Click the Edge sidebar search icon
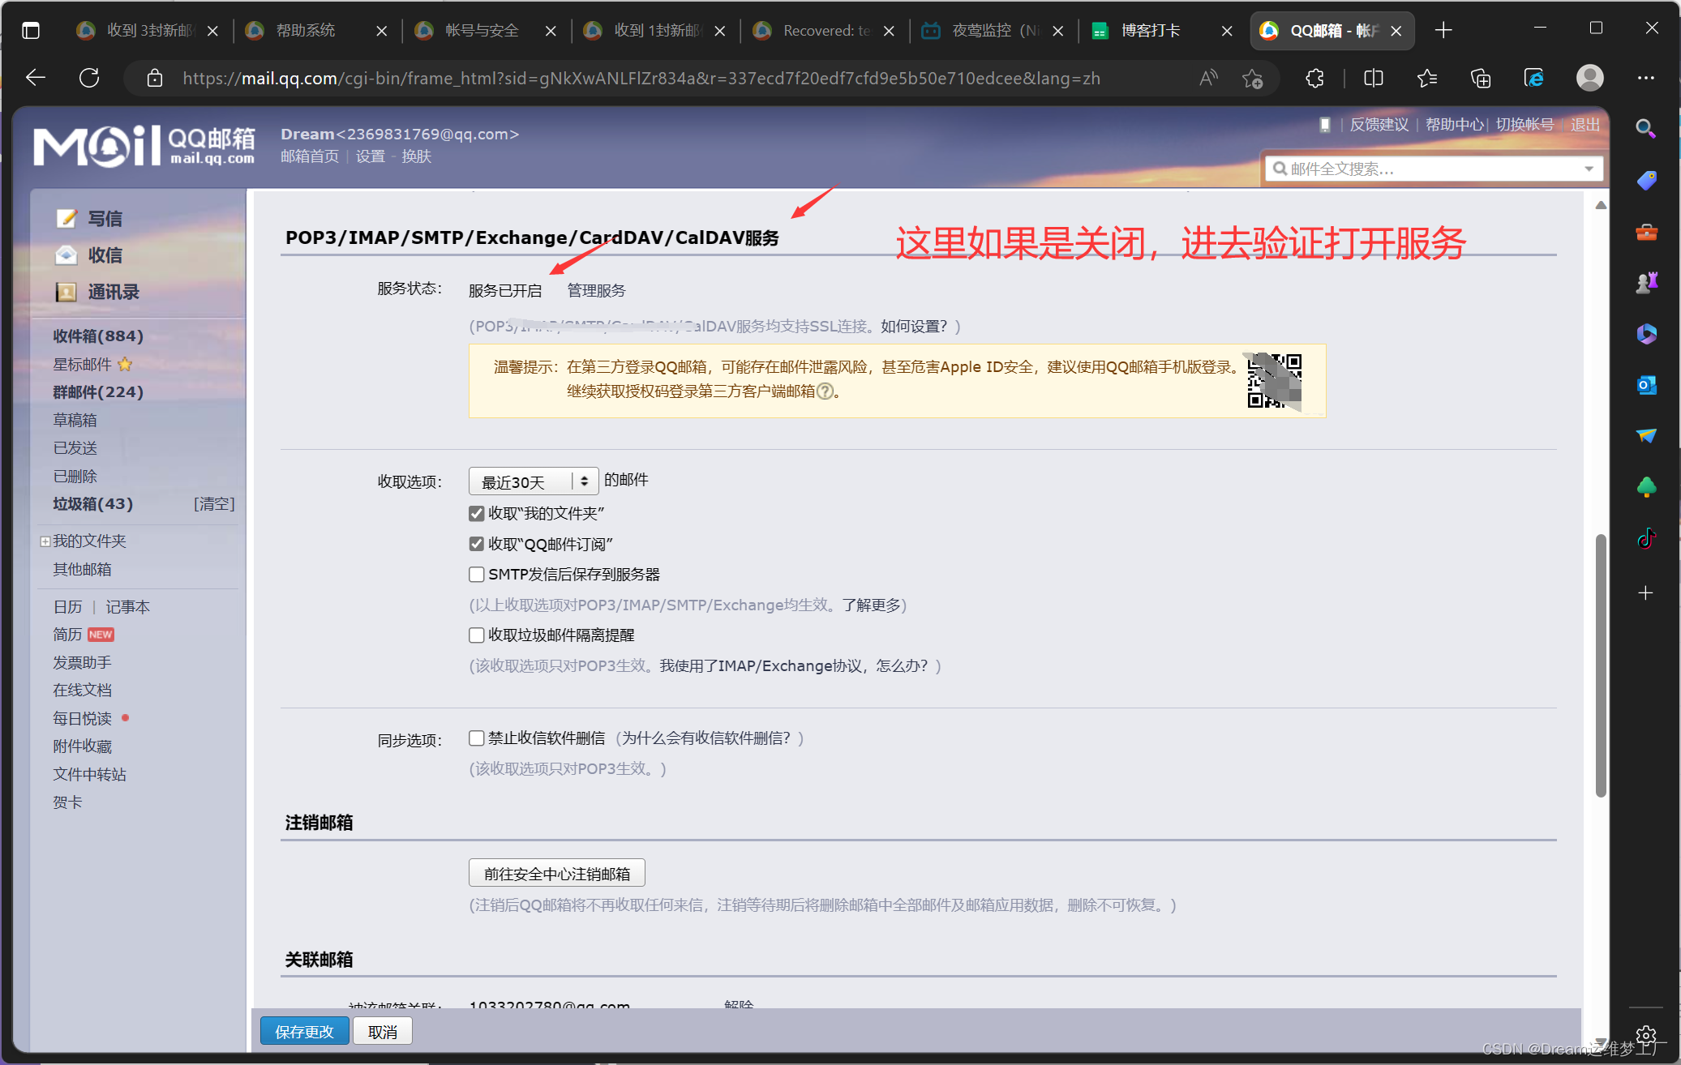Screen dimensions: 1681x1065 pyautogui.click(x=1645, y=128)
